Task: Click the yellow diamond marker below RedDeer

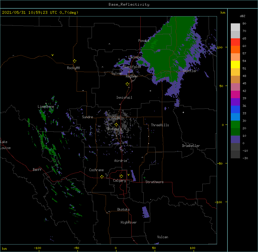Action: pyautogui.click(x=128, y=84)
